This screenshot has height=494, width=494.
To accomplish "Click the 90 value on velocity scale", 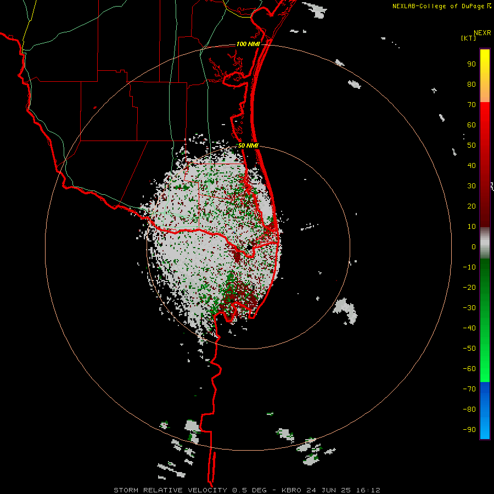I will pos(471,64).
